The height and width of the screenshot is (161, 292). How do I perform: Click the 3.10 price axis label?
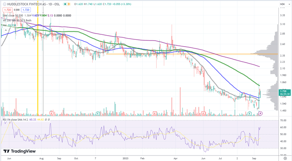point(283,24)
